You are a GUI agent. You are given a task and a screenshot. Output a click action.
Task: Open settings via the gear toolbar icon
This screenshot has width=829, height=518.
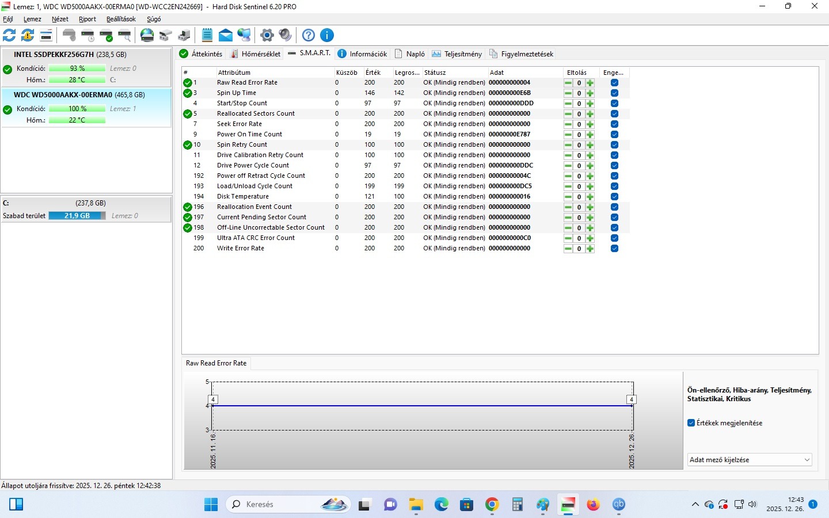(x=267, y=35)
